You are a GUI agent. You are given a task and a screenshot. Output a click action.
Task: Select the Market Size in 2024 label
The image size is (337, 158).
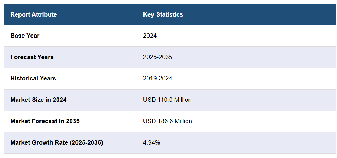point(38,100)
